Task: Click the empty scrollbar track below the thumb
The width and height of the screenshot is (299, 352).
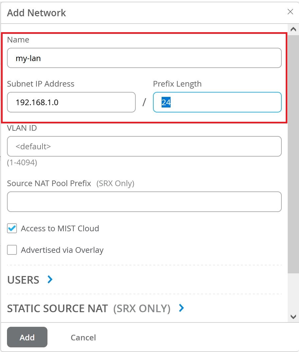Action: click(293, 292)
